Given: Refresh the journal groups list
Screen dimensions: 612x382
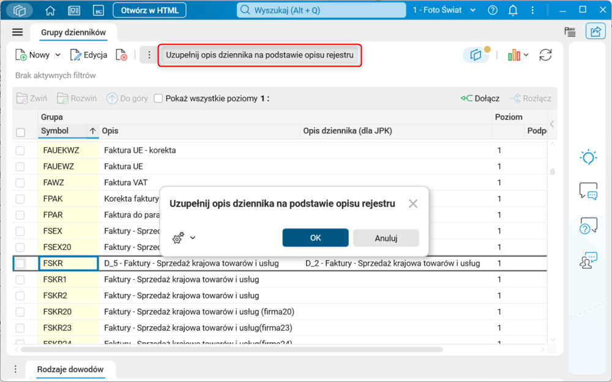Looking at the screenshot, I should coord(545,55).
